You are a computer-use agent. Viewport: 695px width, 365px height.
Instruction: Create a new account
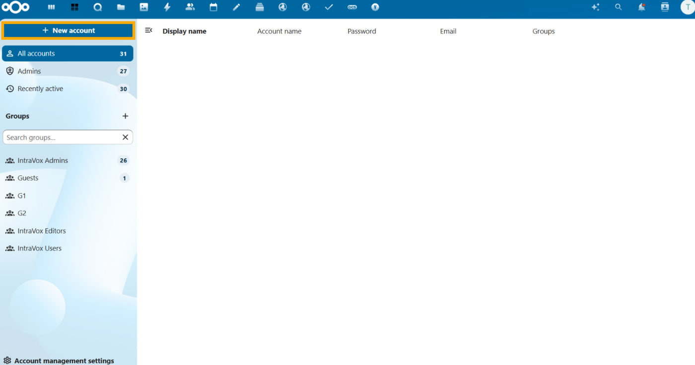(69, 30)
